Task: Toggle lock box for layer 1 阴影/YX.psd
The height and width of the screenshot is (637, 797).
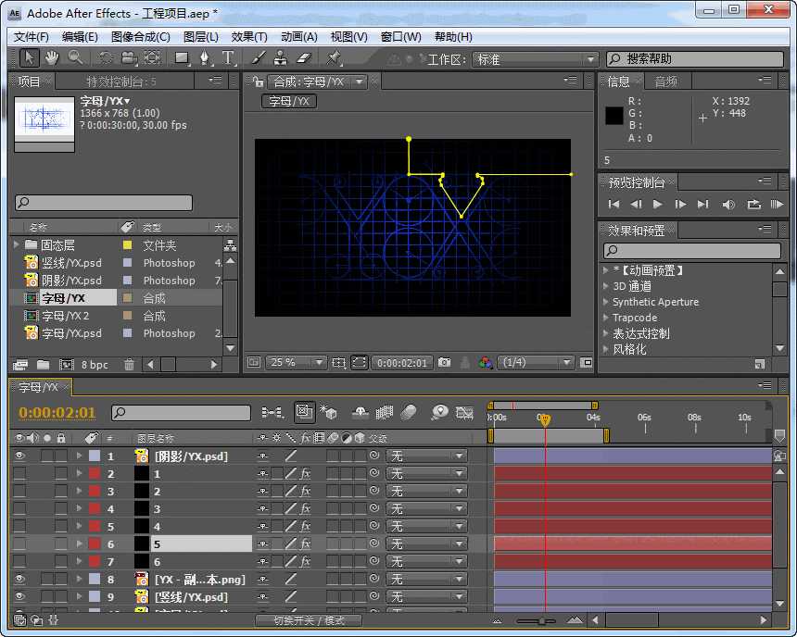Action: tap(60, 456)
